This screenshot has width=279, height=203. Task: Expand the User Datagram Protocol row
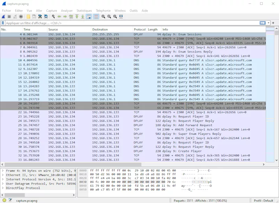pyautogui.click(x=3, y=184)
